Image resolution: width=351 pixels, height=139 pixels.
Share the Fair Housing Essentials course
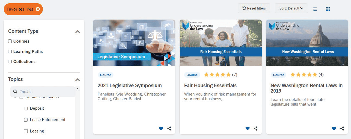[255, 128]
